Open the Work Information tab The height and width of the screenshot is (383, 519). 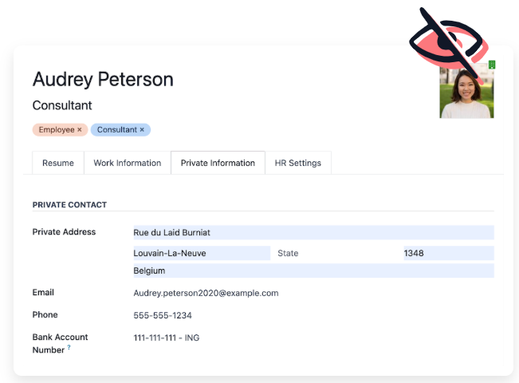[x=127, y=163]
